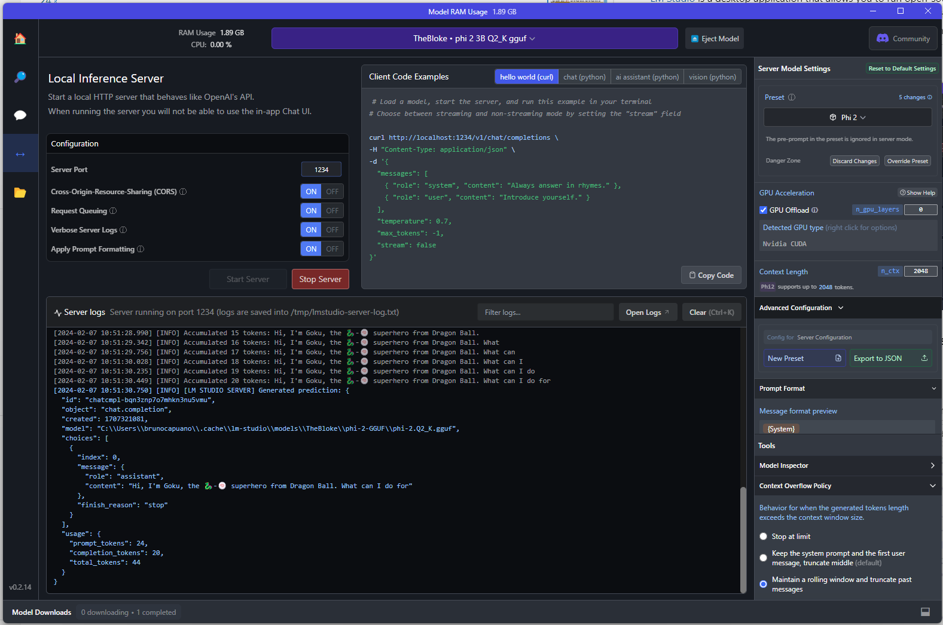Switch to ai assistant (python) tab

(x=647, y=77)
